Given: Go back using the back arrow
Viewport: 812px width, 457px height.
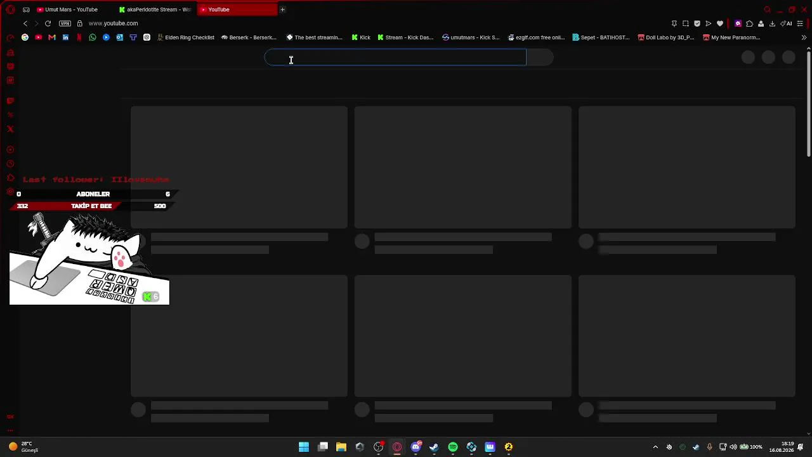Looking at the screenshot, I should (25, 23).
